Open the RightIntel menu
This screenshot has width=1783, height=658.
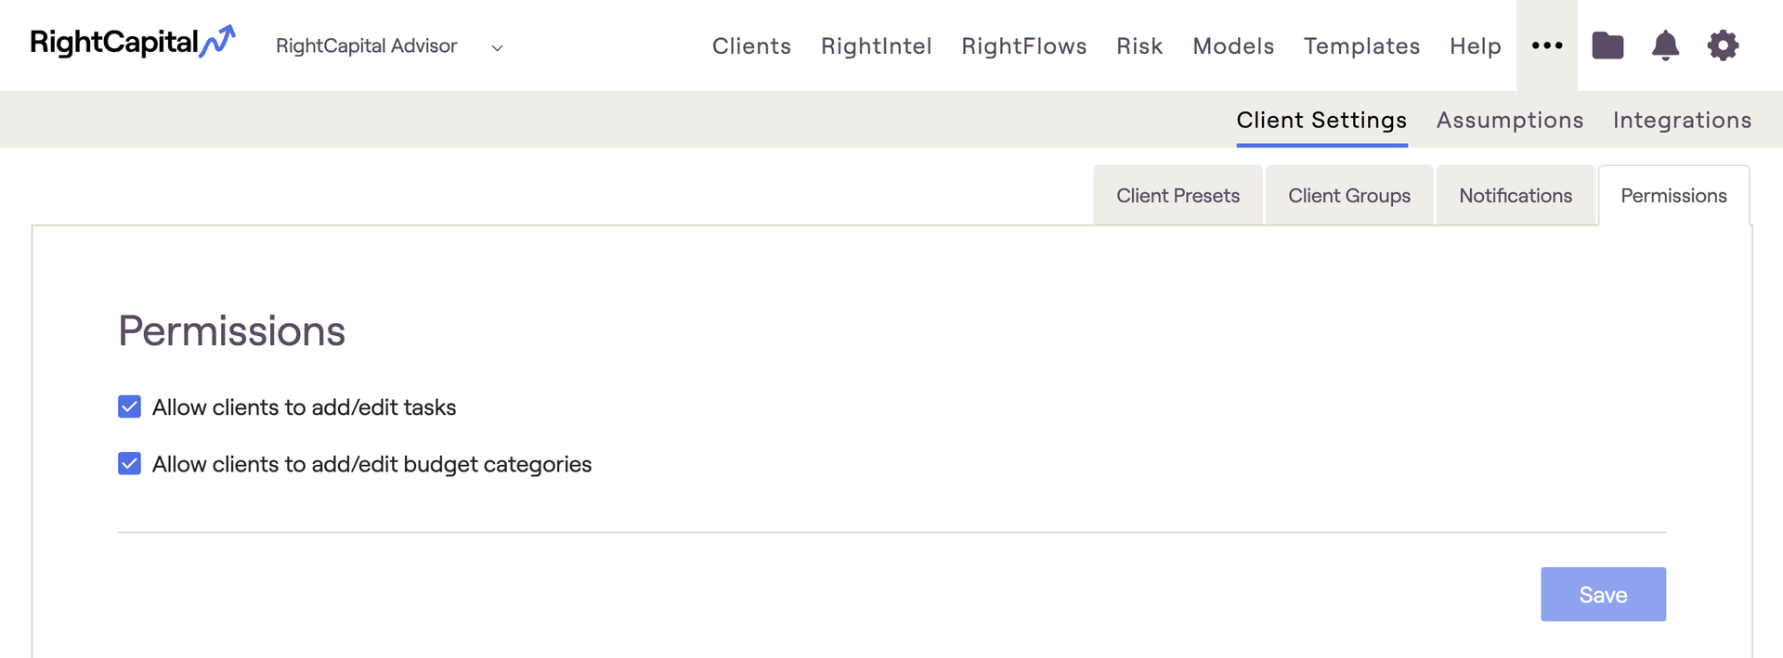click(876, 45)
